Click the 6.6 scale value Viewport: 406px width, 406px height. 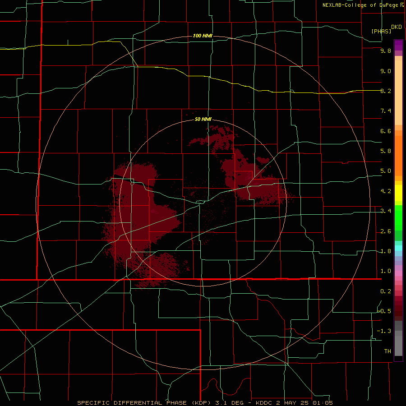[x=386, y=131]
